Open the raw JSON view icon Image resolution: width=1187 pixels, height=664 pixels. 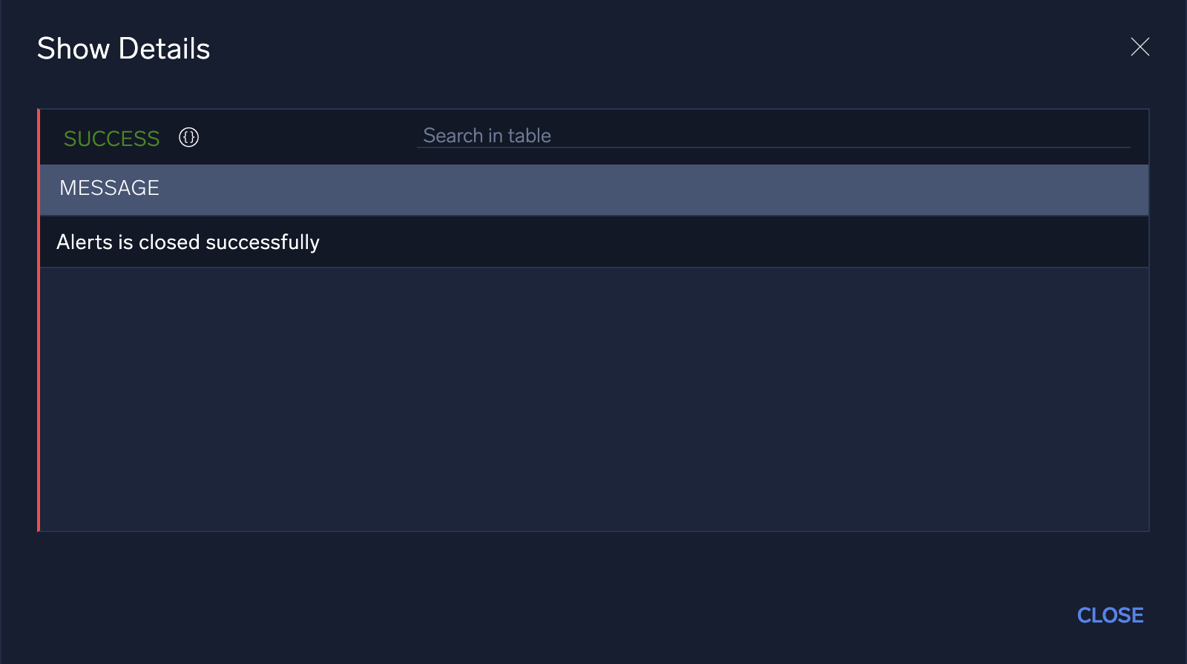188,137
